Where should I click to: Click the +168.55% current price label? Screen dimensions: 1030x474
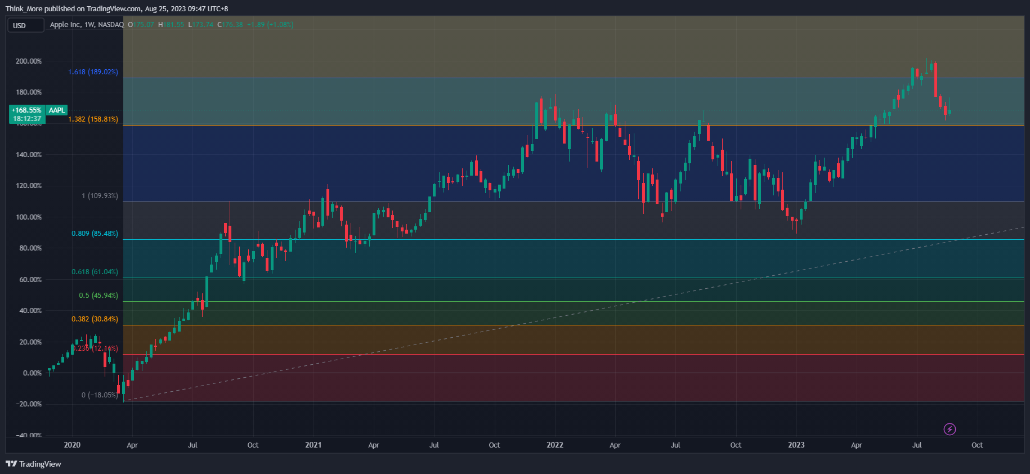point(26,110)
